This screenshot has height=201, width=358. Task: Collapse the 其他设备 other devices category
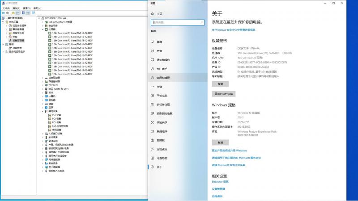(x=43, y=111)
